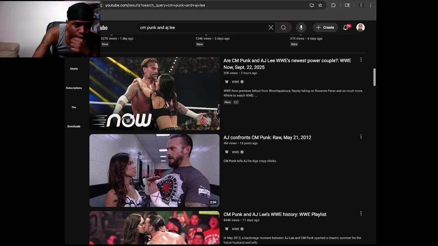The width and height of the screenshot is (438, 246).
Task: Open the CM Punk and AJ Lee history thumbnail
Action: (x=154, y=228)
